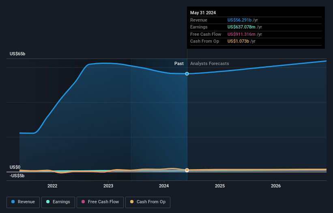Click the Past label on chart
333x213 pixels.
pos(179,64)
